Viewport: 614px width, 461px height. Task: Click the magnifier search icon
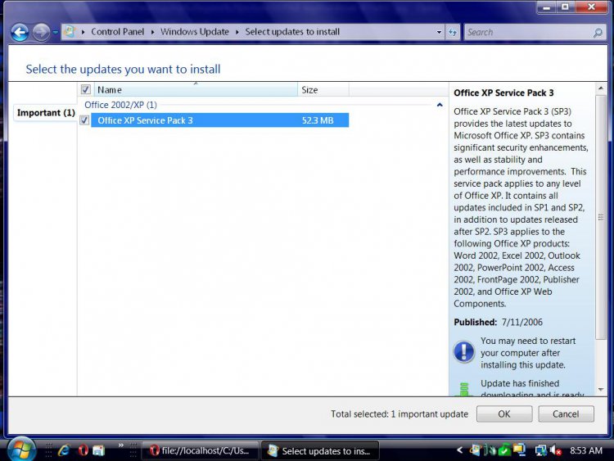point(598,33)
